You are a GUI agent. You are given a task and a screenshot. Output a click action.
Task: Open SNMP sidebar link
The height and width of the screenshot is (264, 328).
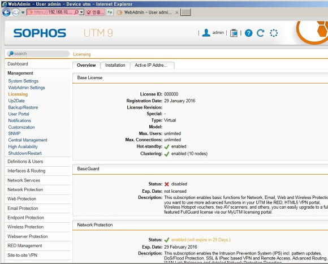click(x=14, y=133)
